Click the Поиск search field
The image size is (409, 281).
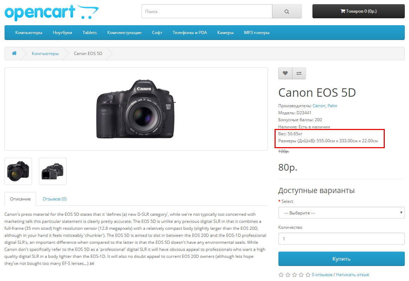(x=207, y=12)
